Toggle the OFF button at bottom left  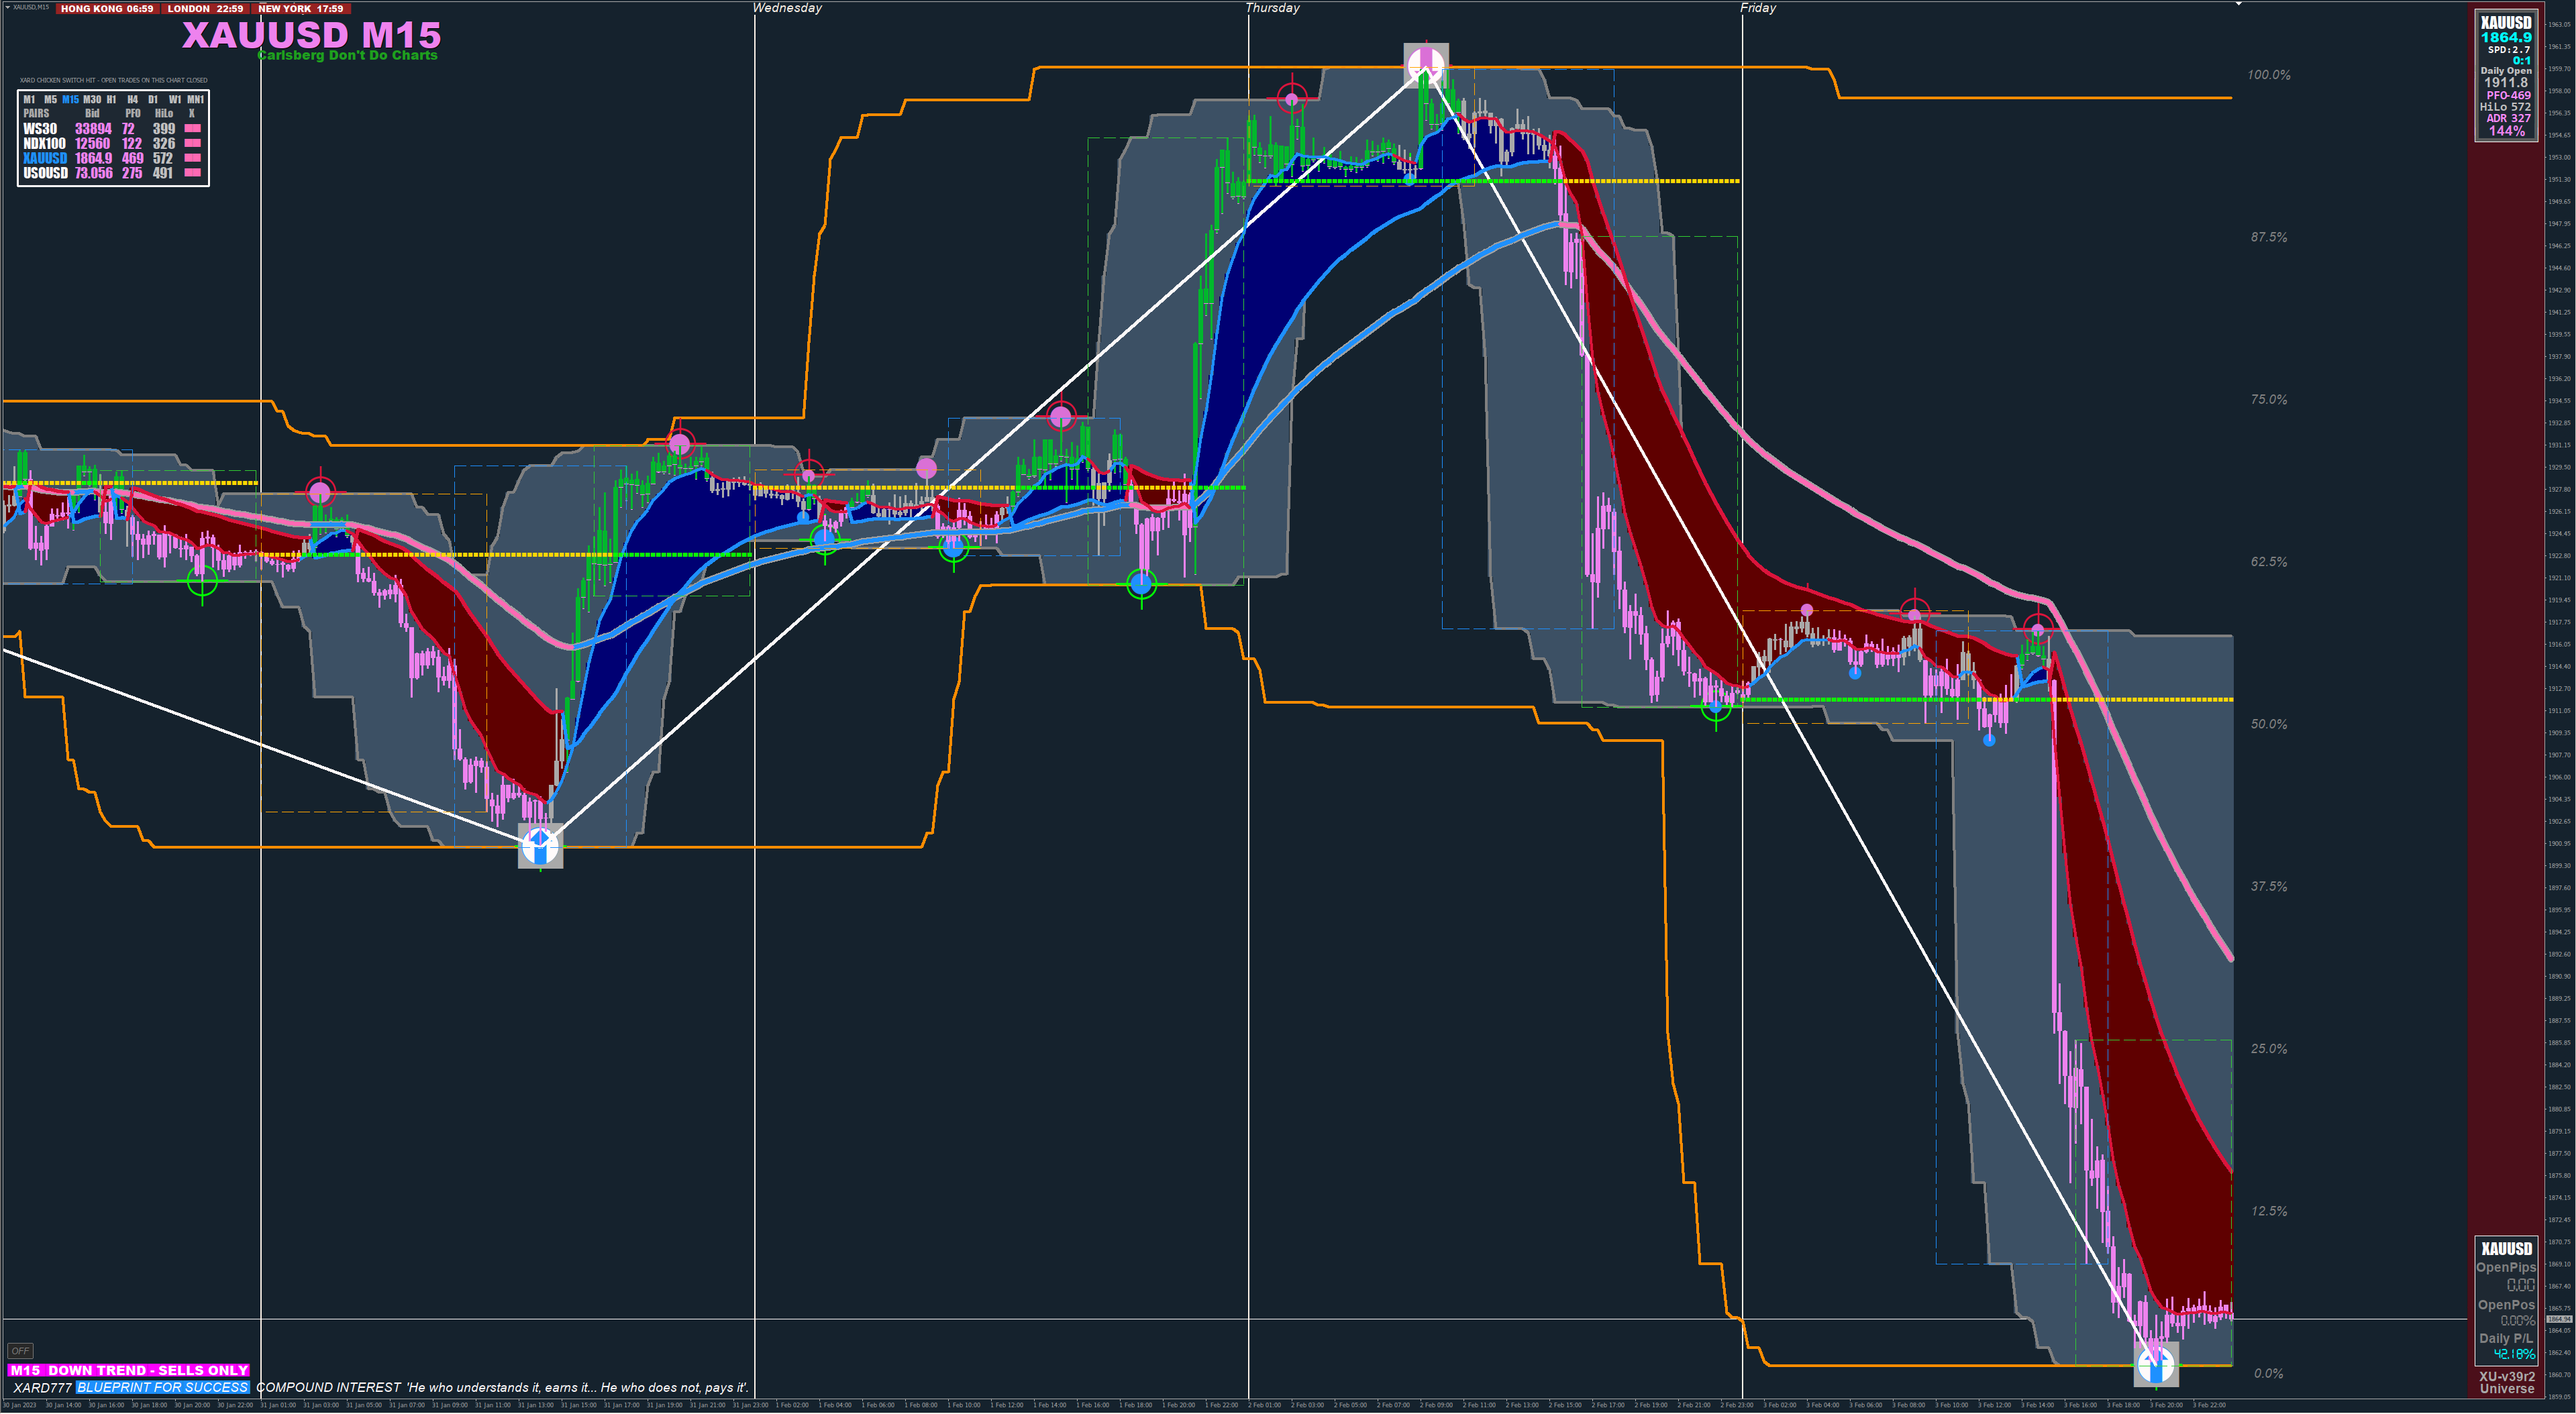20,1351
